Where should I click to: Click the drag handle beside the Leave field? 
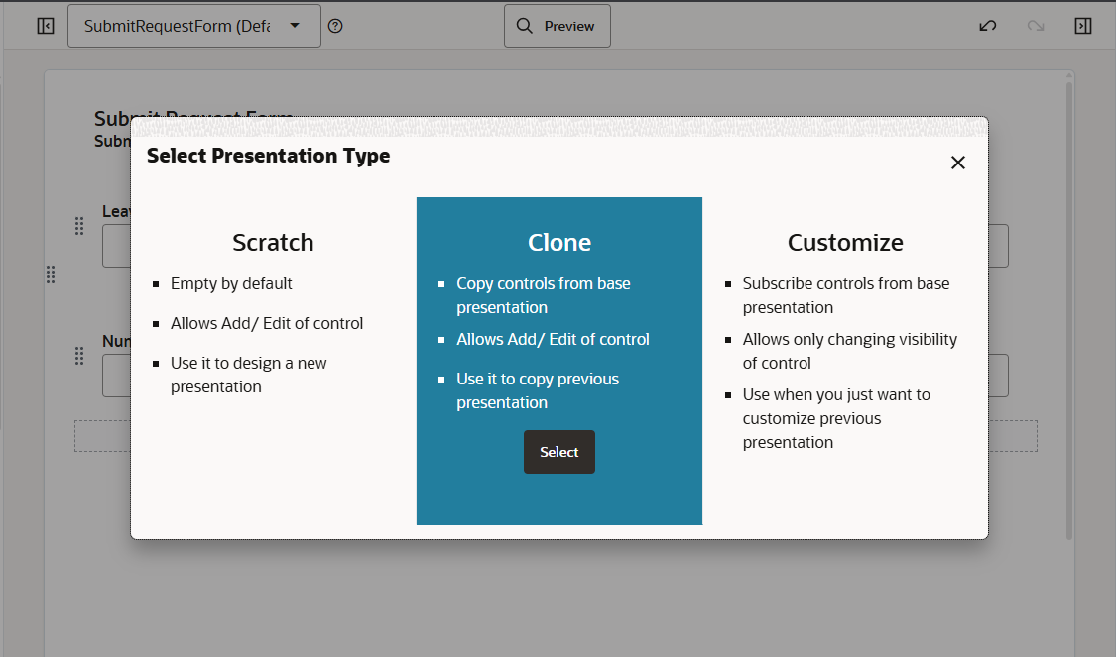(x=79, y=226)
